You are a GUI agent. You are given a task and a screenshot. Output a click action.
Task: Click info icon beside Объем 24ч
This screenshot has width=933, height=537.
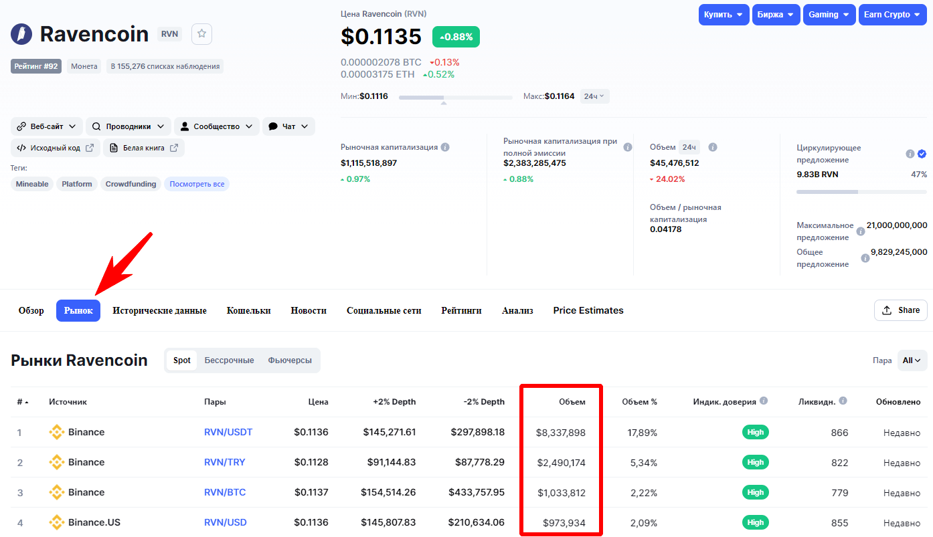[713, 147]
